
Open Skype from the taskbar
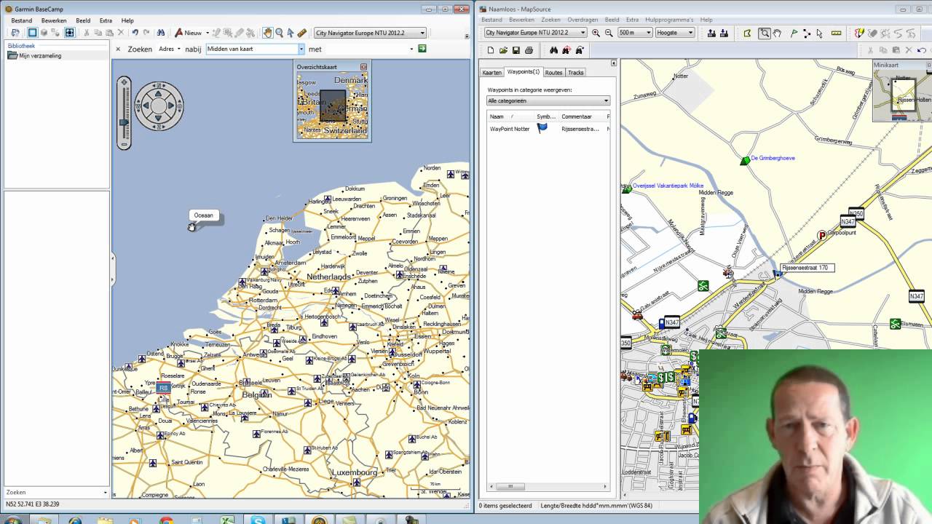point(258,521)
